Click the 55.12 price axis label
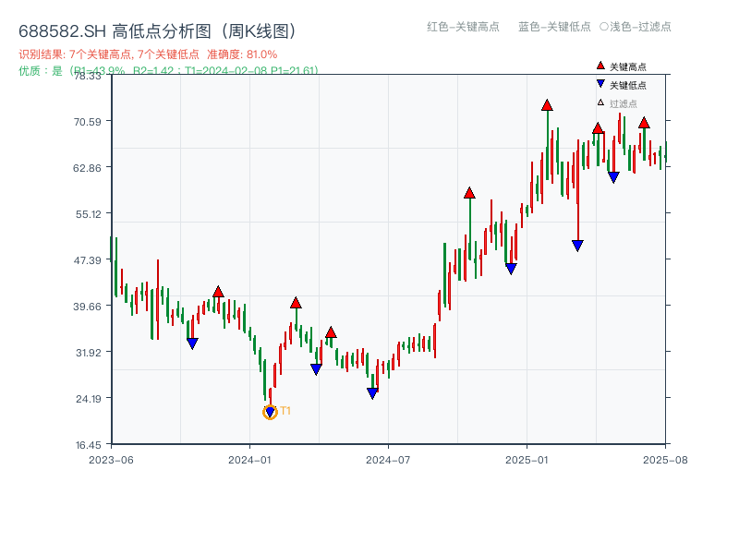This screenshot has width=739, height=554. pos(88,214)
